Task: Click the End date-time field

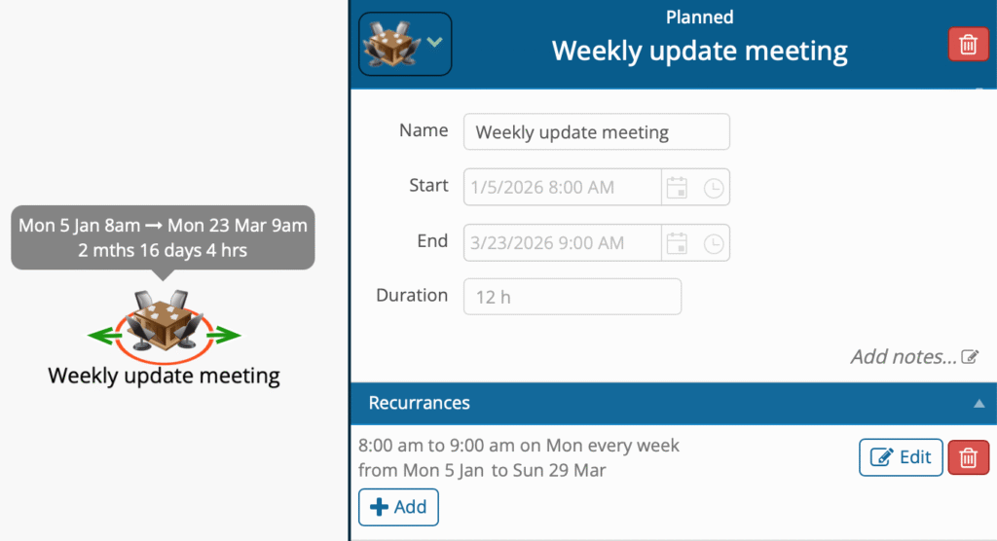Action: point(562,243)
